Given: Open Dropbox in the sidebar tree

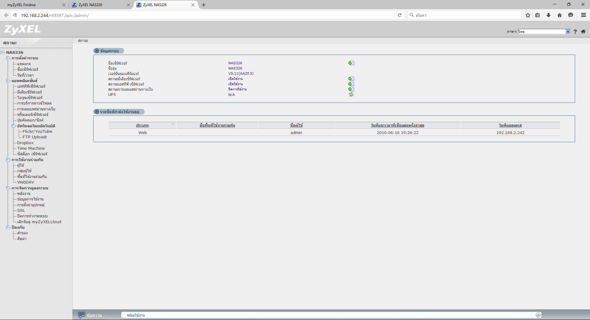Looking at the screenshot, I should (x=25, y=143).
